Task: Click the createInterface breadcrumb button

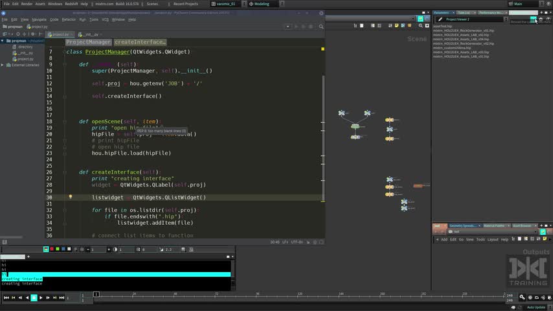Action: click(x=140, y=42)
